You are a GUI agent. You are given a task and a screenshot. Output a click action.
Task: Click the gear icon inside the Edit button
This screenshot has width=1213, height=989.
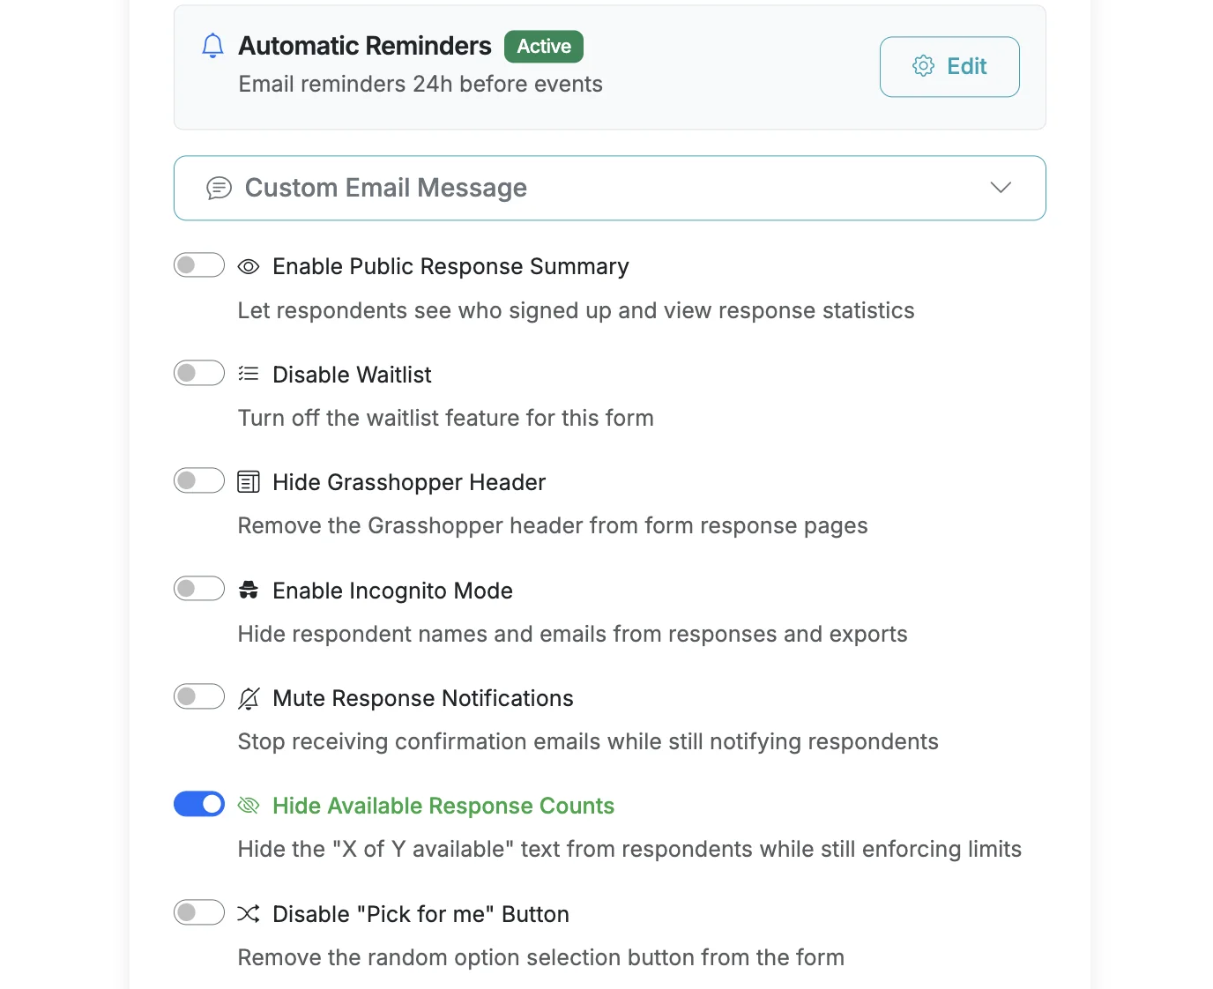(923, 66)
